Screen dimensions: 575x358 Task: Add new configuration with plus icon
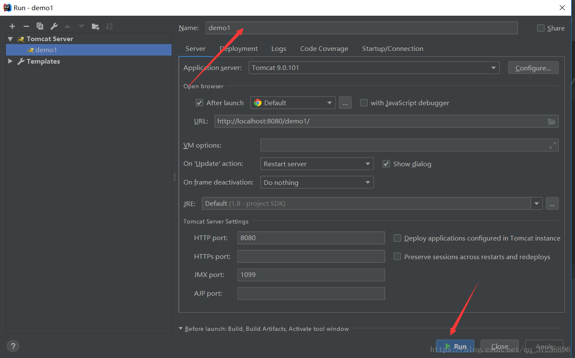[x=12, y=26]
